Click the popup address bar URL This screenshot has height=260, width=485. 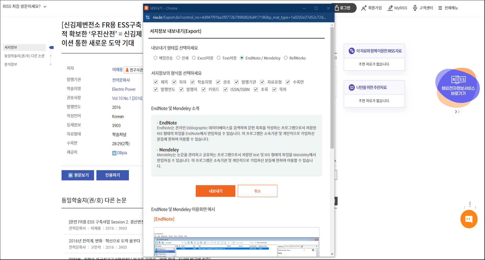pos(239,17)
